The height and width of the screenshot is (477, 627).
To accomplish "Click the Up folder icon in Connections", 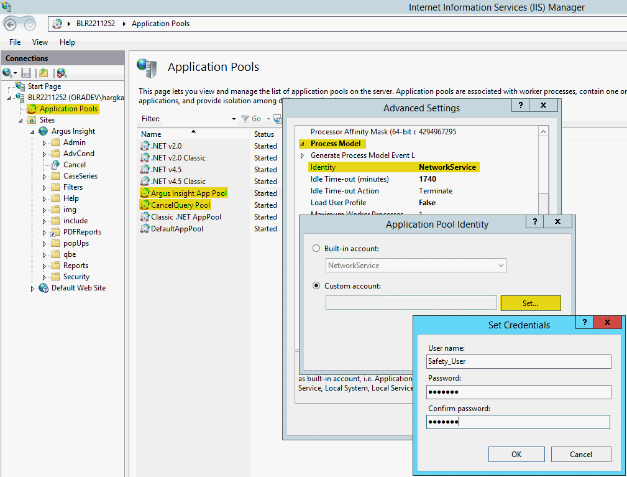I will pos(43,73).
